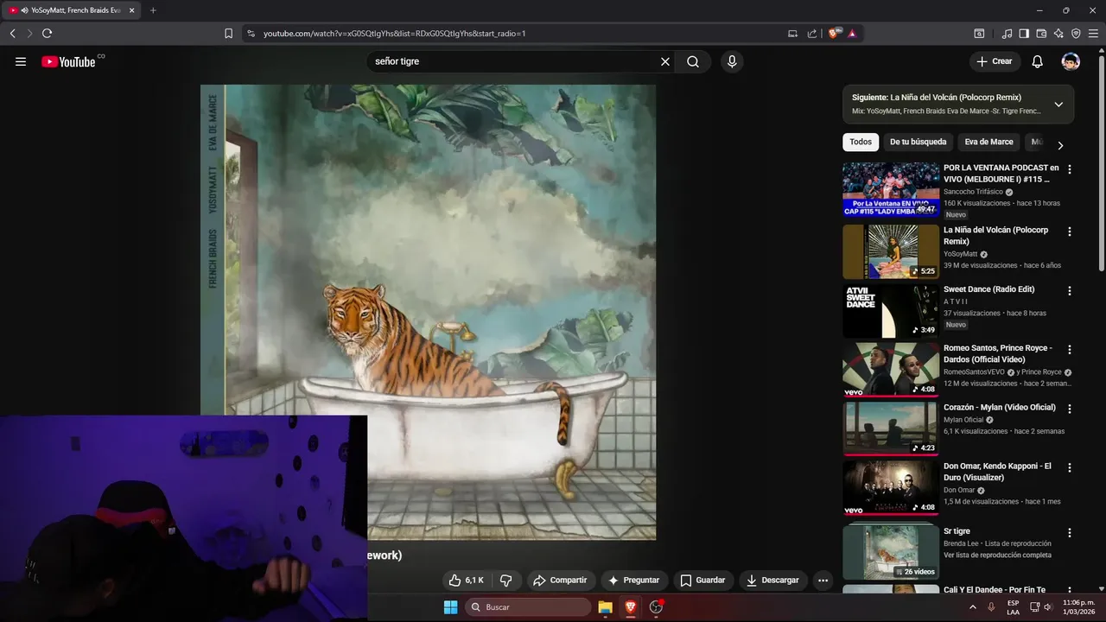This screenshot has width=1106, height=622.
Task: Click the browser address bar URL
Action: (x=394, y=33)
